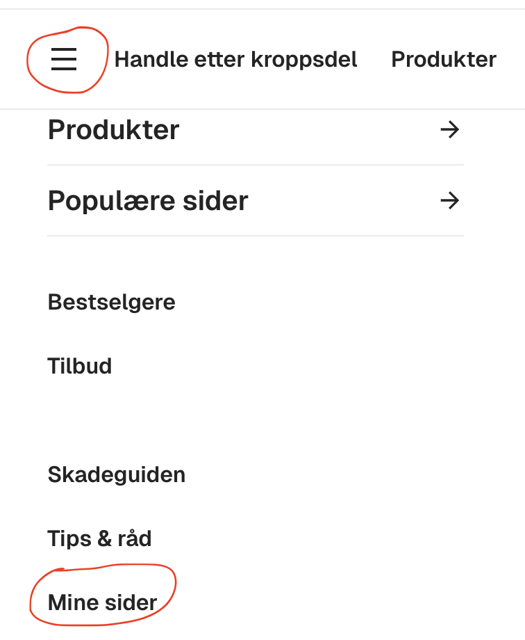The image size is (525, 640).
Task: Navigate to the injury guide Skadeguiden
Action: coord(117,475)
